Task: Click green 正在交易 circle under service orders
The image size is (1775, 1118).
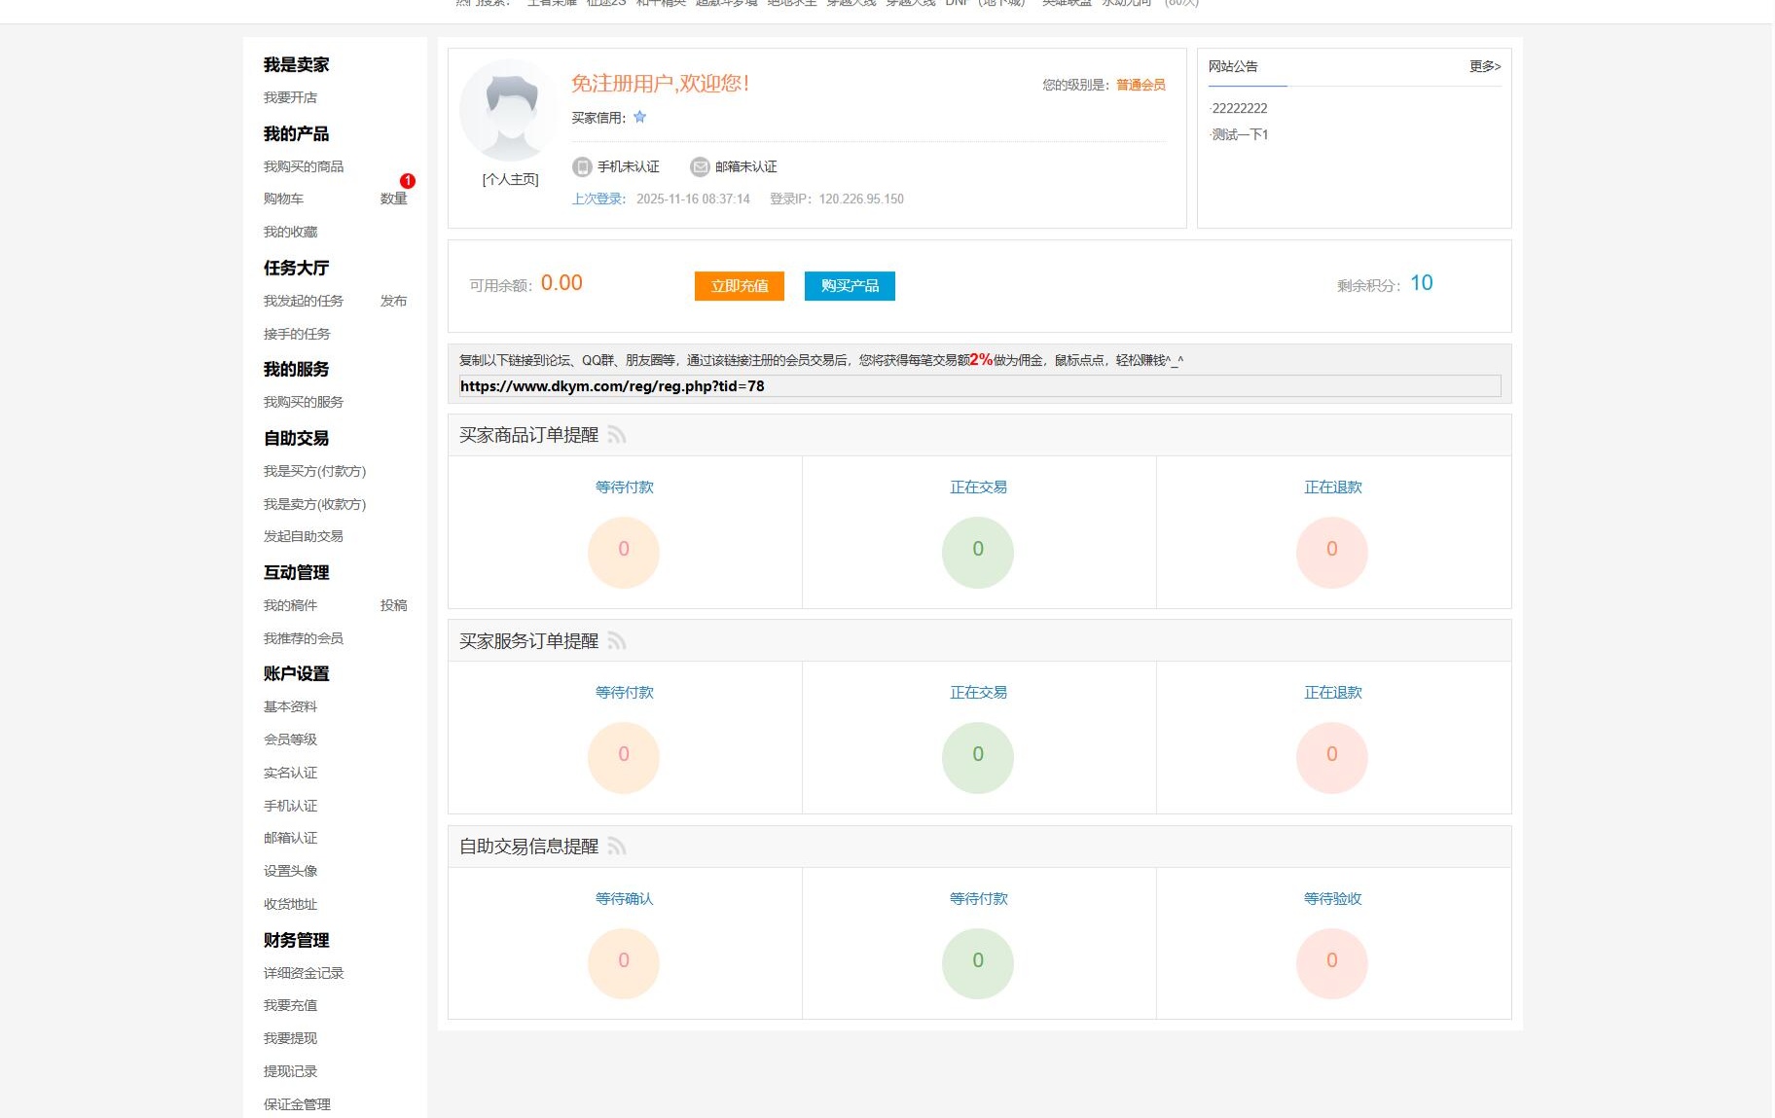Action: (977, 756)
